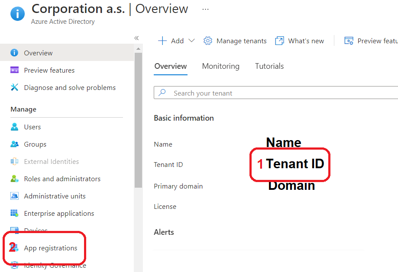
Task: Switch to the Overview tab
Action: pos(171,66)
